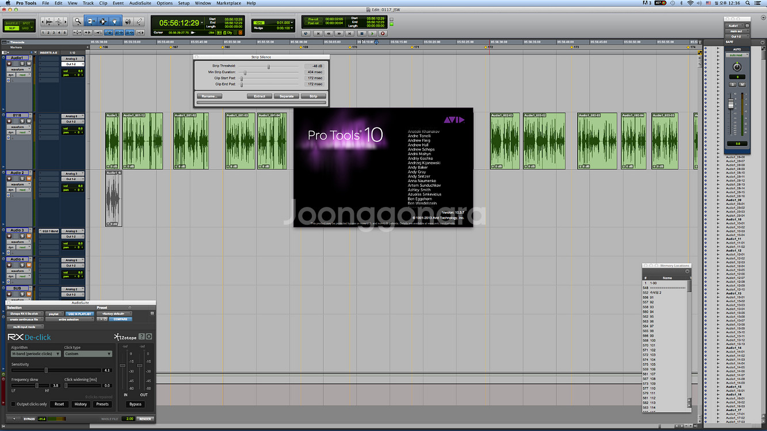This screenshot has height=431, width=767.
Task: Open the RX Algorithm dropdown
Action: 36,354
